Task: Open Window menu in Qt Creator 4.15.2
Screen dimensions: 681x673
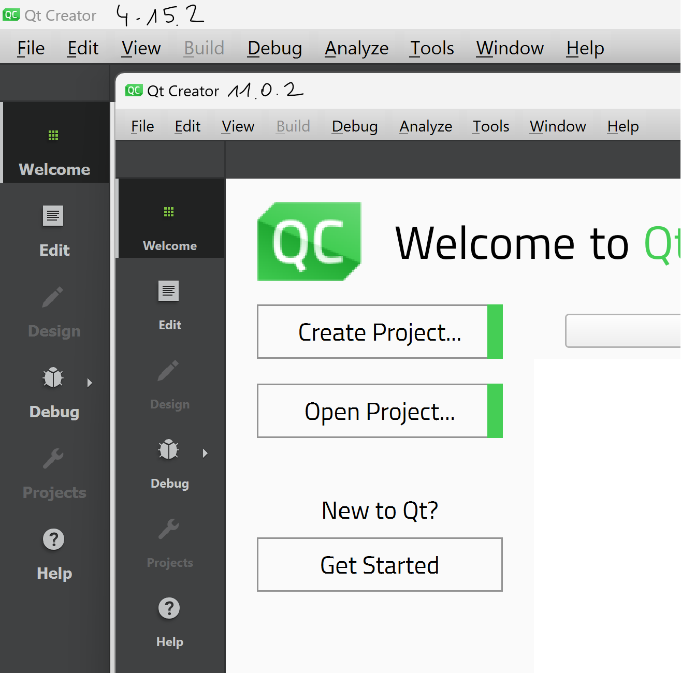Action: click(x=510, y=48)
